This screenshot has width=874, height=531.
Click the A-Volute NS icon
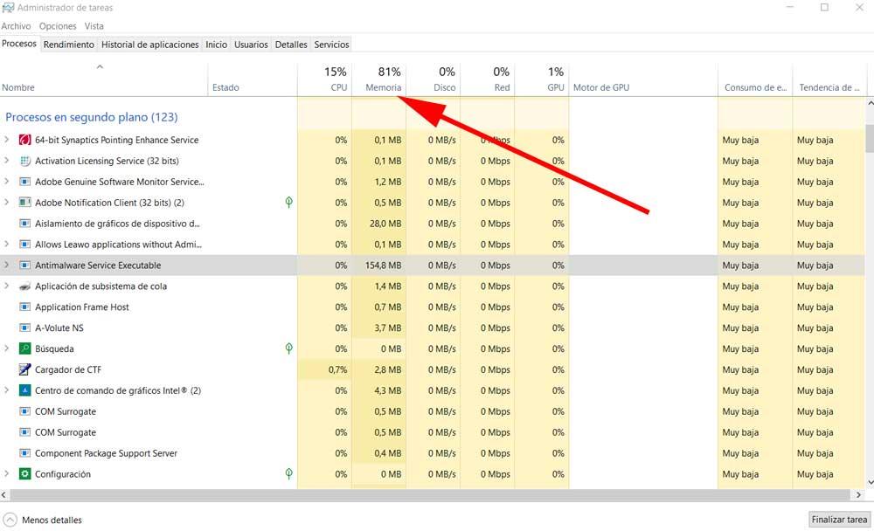(x=24, y=328)
